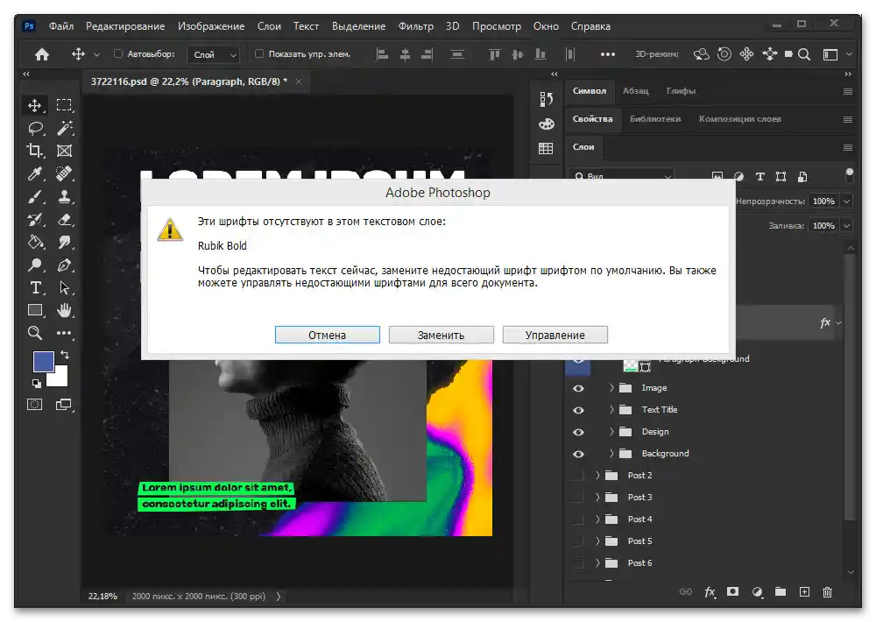Open the Слой auto-select dropdown
This screenshot has width=876, height=622.
tap(214, 54)
